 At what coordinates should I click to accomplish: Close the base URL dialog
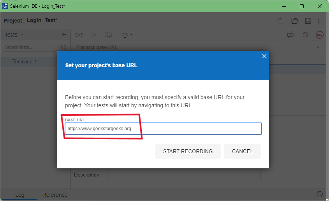coord(264,56)
